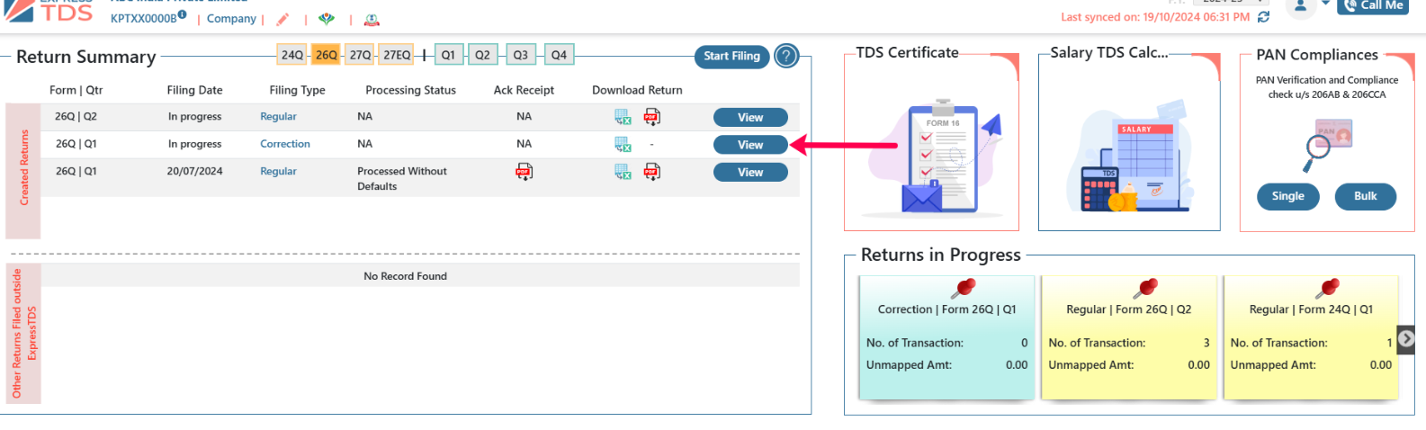Click the pencil edit icon beside Company

(x=283, y=19)
